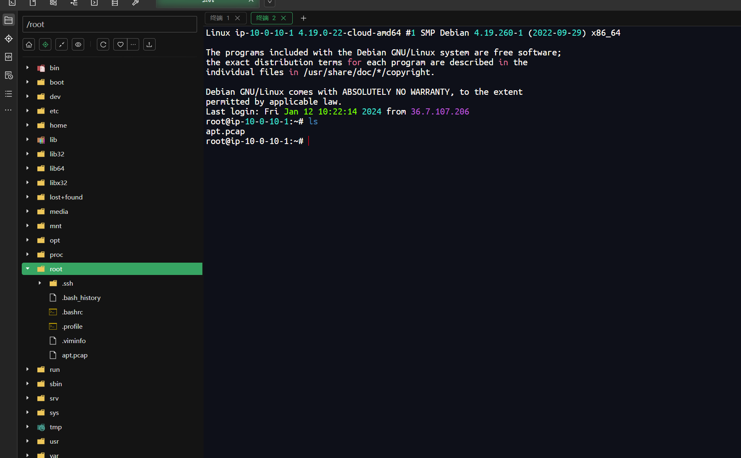Screen dimensions: 741x458
Task: Select the lib32 folder row
Action: click(x=112, y=154)
